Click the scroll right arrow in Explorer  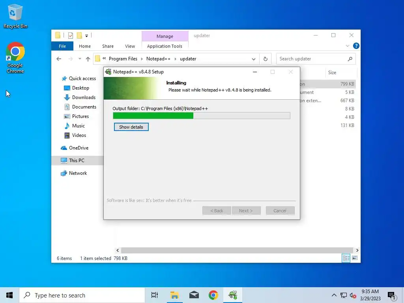pyautogui.click(x=357, y=250)
